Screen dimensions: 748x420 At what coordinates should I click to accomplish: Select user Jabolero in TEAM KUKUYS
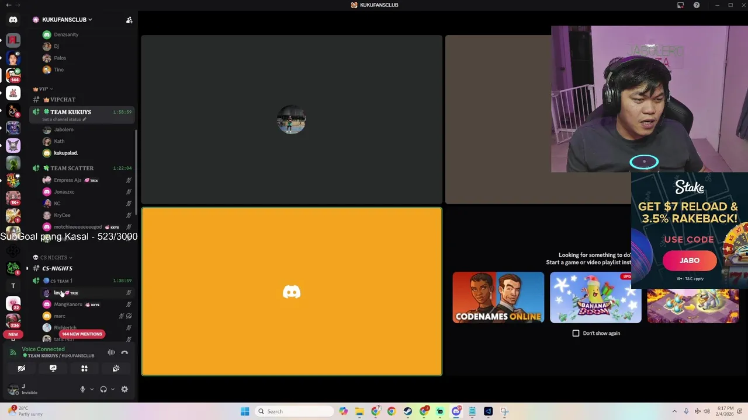click(88, 129)
